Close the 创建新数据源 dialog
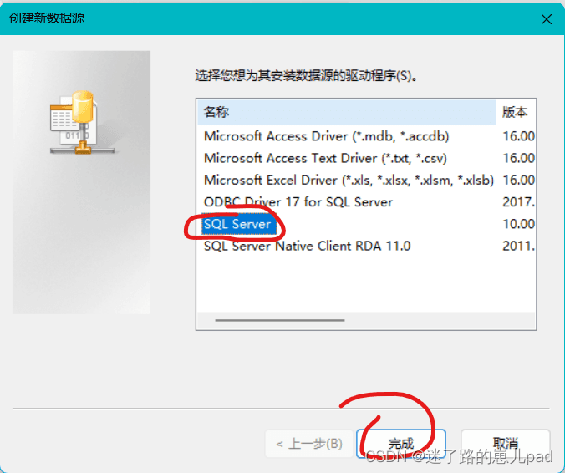The width and height of the screenshot is (565, 473). (x=547, y=19)
